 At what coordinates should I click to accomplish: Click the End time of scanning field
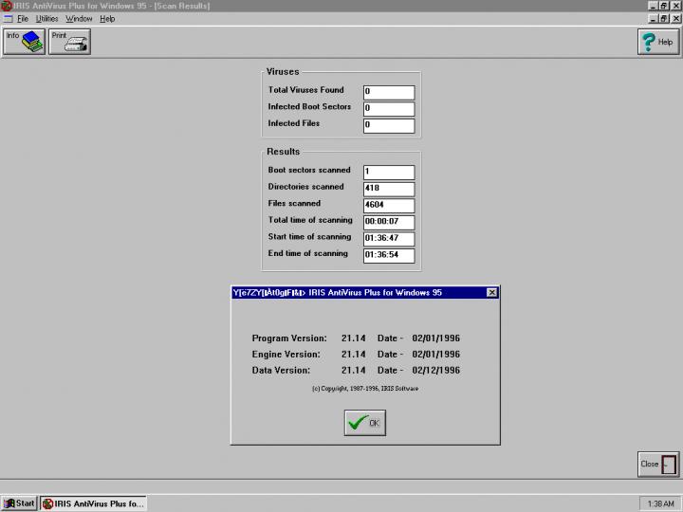(x=388, y=256)
